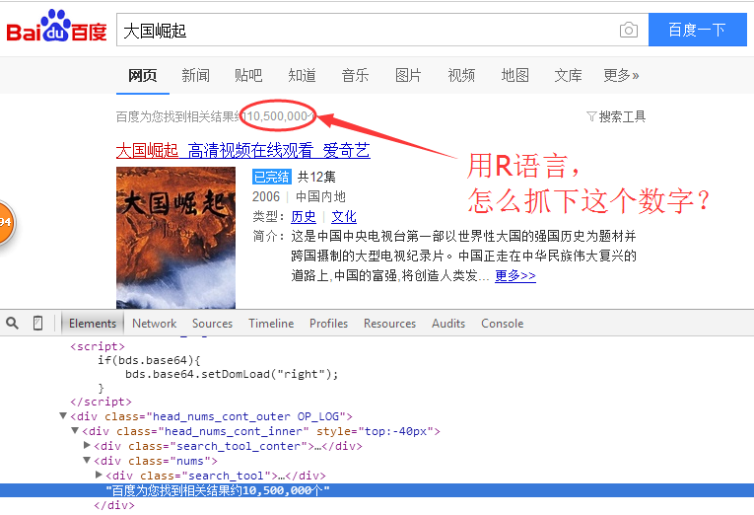The height and width of the screenshot is (515, 754).
Task: Switch to the Console DevTools tab
Action: click(x=503, y=324)
